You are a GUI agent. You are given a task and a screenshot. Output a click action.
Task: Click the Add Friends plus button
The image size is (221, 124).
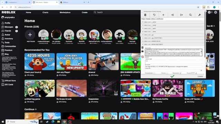(x=30, y=35)
